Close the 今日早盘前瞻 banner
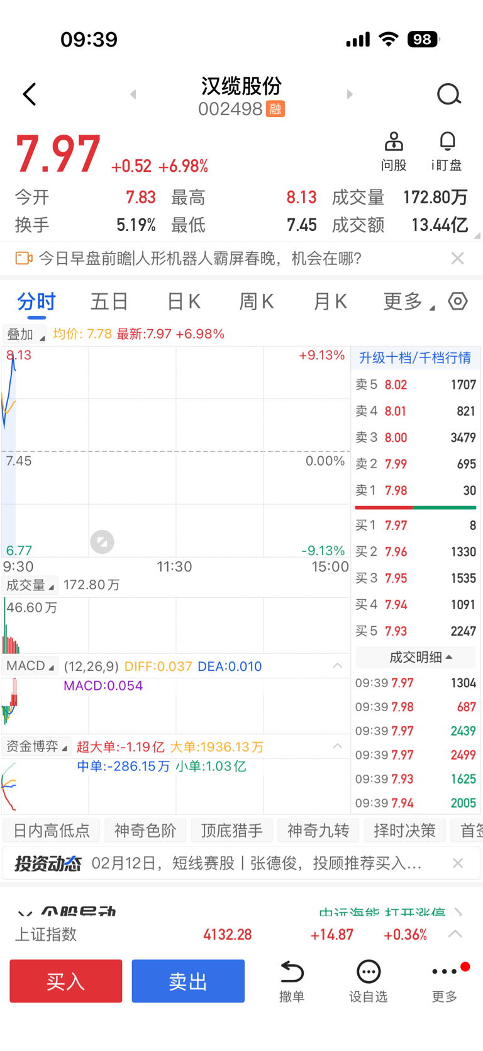 coord(458,258)
